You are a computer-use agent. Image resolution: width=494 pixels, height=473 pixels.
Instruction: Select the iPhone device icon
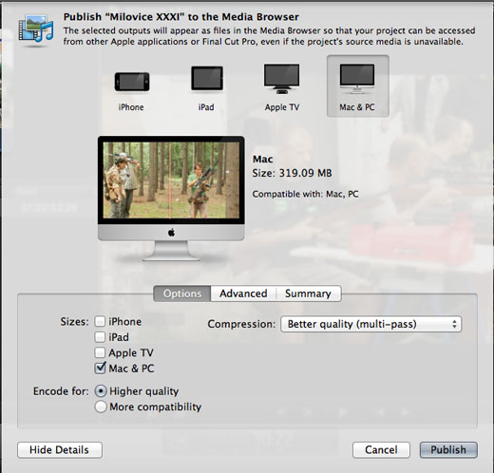tap(132, 82)
